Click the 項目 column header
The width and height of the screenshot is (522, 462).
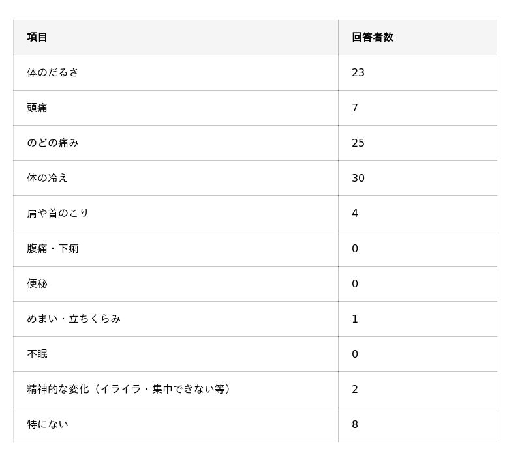click(37, 37)
